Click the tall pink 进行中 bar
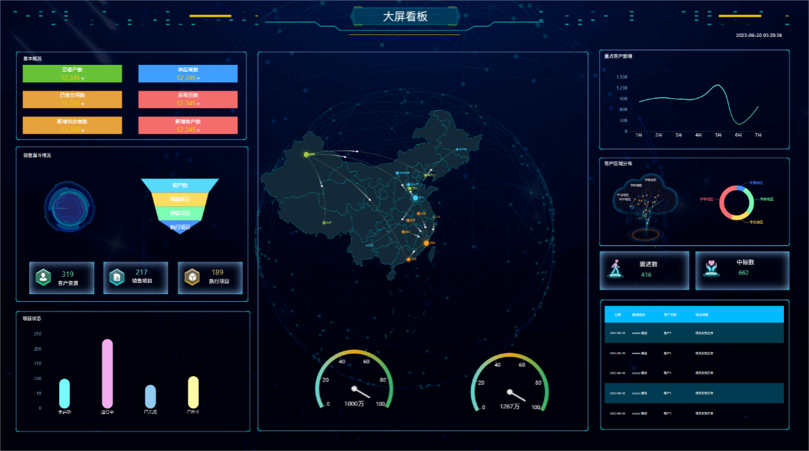The height and width of the screenshot is (451, 809). click(x=107, y=374)
